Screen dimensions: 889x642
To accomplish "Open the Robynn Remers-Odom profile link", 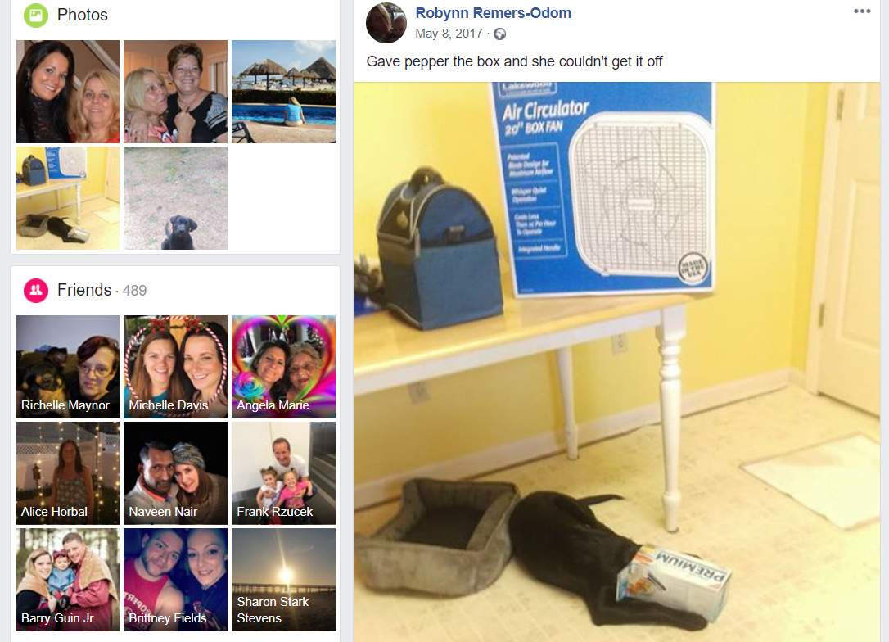I will coord(494,13).
